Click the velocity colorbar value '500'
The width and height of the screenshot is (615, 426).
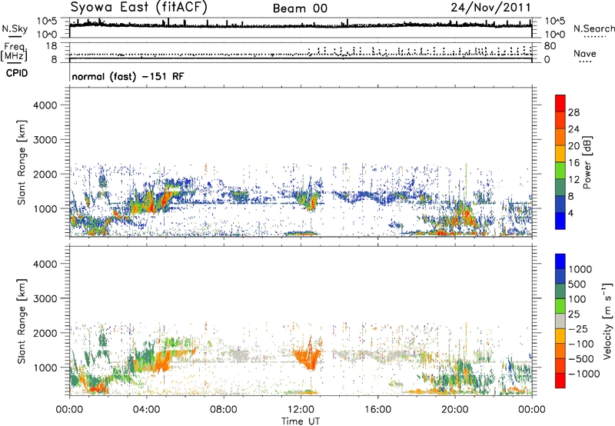click(579, 284)
